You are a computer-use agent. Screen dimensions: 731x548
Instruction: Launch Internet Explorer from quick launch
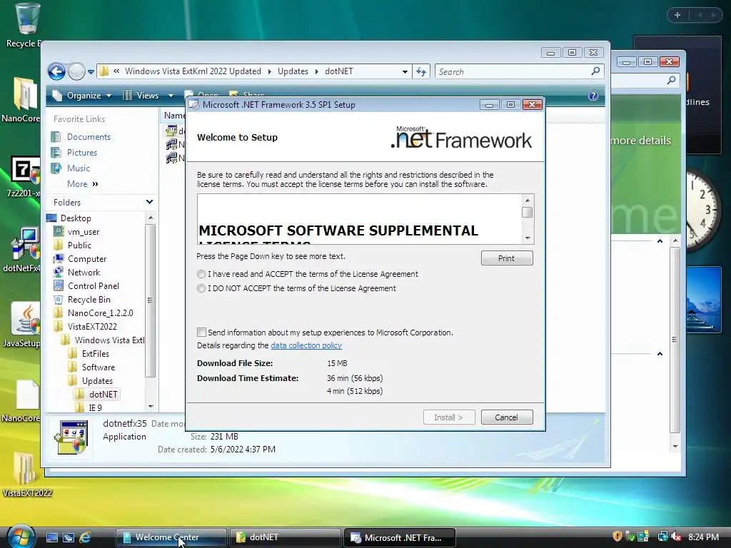tap(85, 537)
